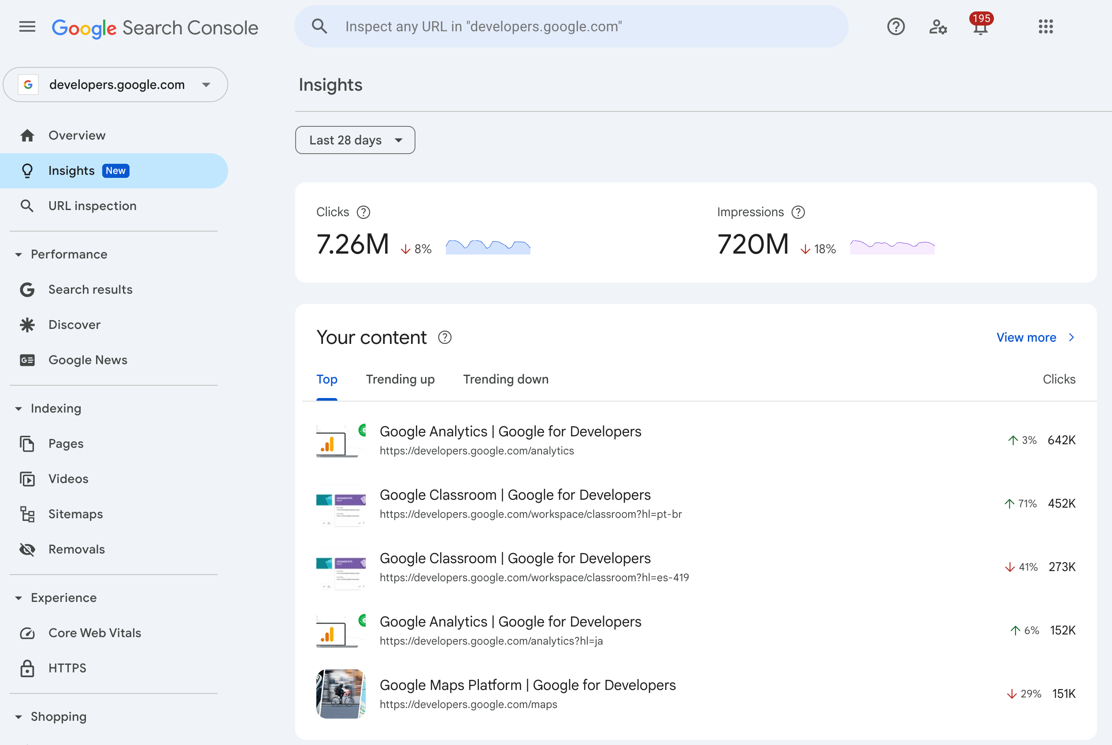Click the help icon beside Your content
Viewport: 1112px width, 745px height.
(x=445, y=337)
